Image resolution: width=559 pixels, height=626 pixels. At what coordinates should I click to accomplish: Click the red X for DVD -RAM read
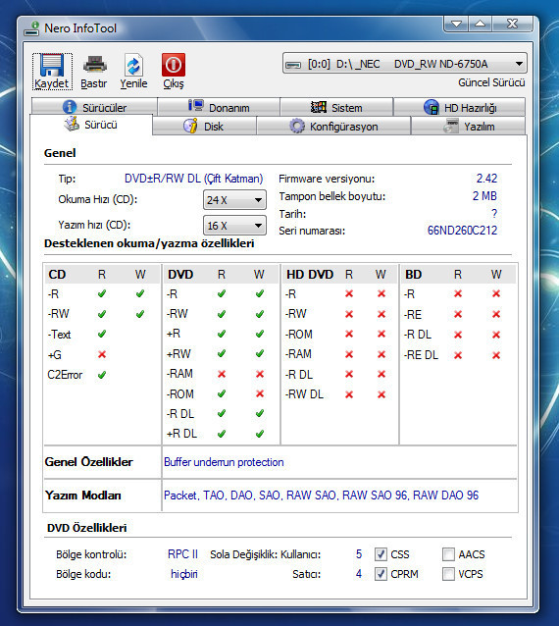click(x=222, y=374)
